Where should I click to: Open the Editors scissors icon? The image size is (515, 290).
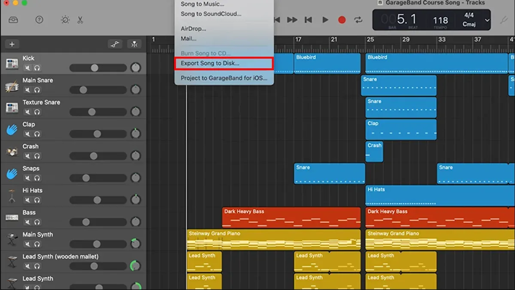click(x=80, y=20)
